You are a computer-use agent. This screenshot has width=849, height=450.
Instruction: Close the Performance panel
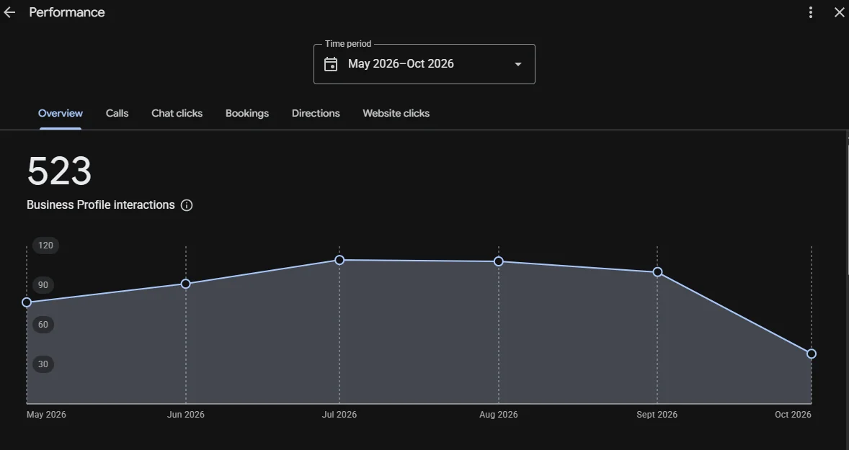pyautogui.click(x=839, y=12)
